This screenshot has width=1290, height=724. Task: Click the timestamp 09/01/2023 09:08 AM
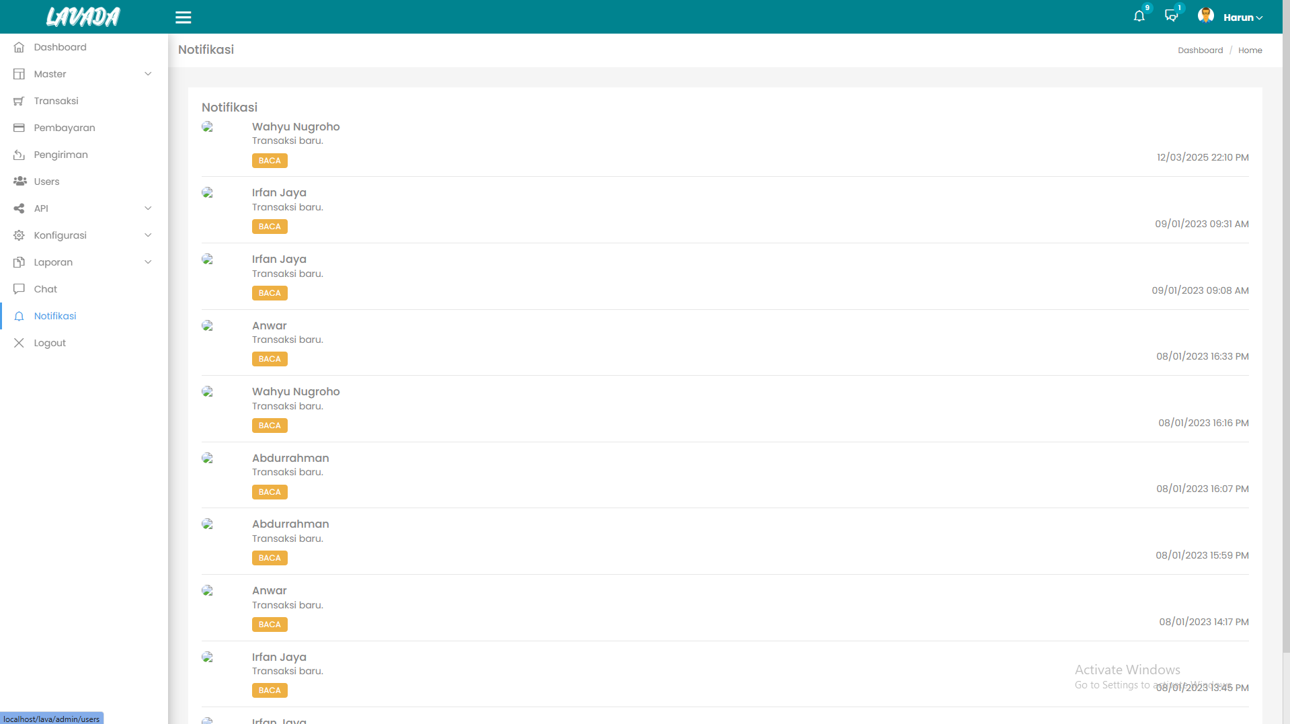pyautogui.click(x=1200, y=290)
